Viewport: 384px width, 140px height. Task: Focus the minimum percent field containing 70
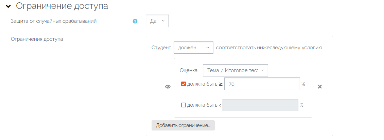[262, 84]
